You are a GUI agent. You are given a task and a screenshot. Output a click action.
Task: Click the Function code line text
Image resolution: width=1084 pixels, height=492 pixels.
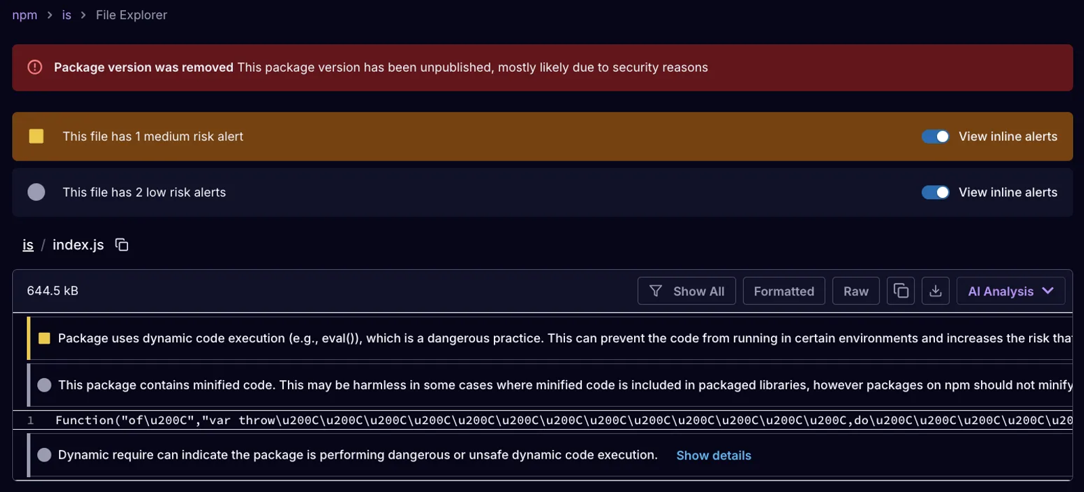pyautogui.click(x=564, y=420)
